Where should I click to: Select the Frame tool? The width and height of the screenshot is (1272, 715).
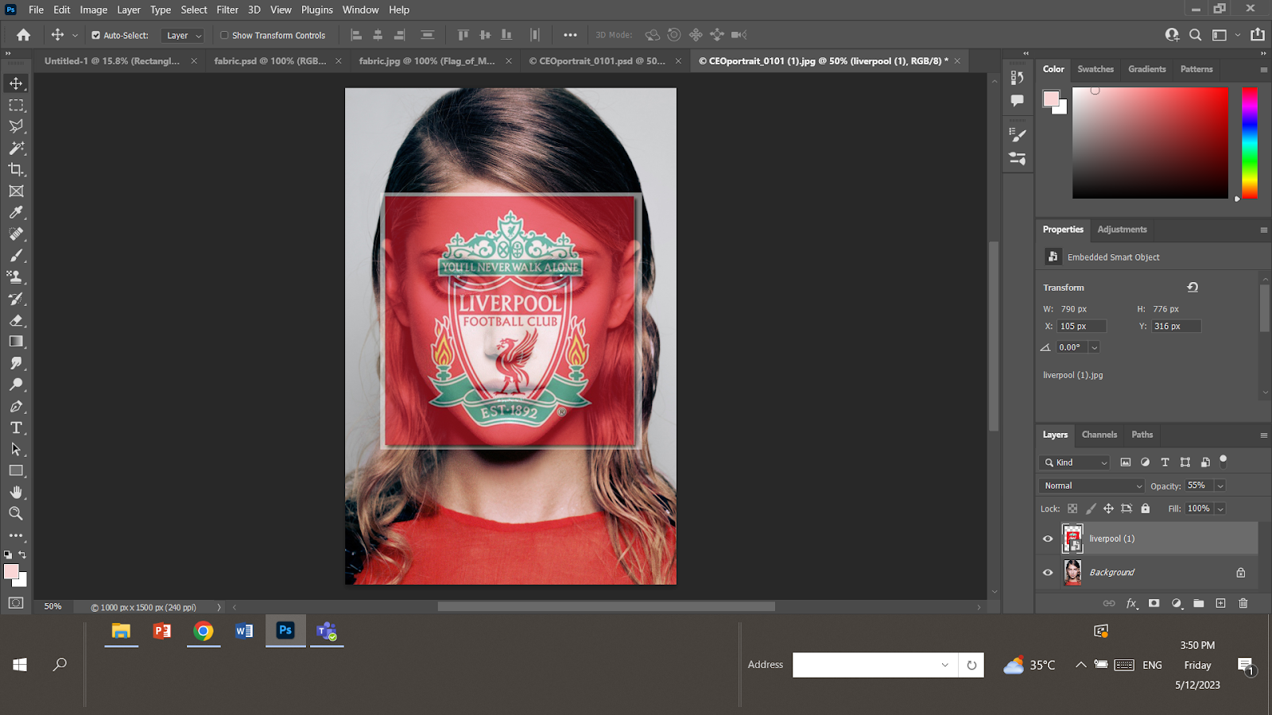coord(16,191)
